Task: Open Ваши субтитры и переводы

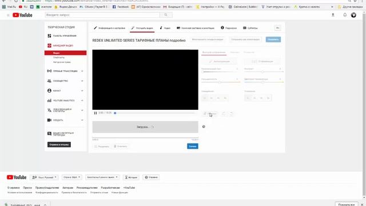Action: point(61,134)
